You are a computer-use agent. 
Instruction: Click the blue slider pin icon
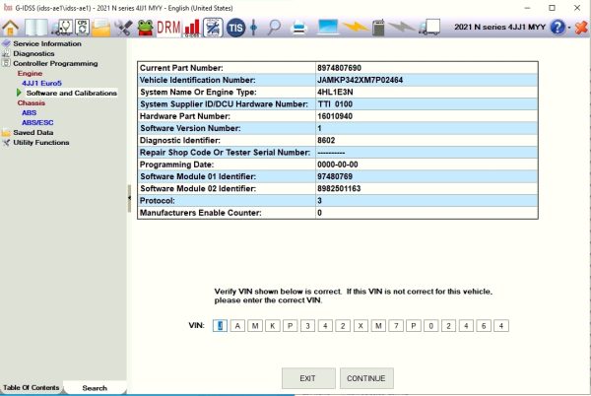click(x=254, y=28)
